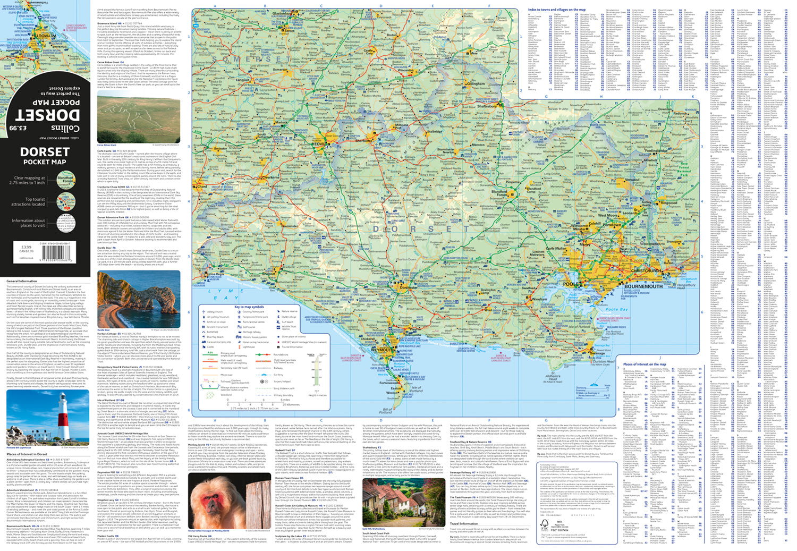
Task: Select the height gradient elevation scale
Action: pos(316,370)
